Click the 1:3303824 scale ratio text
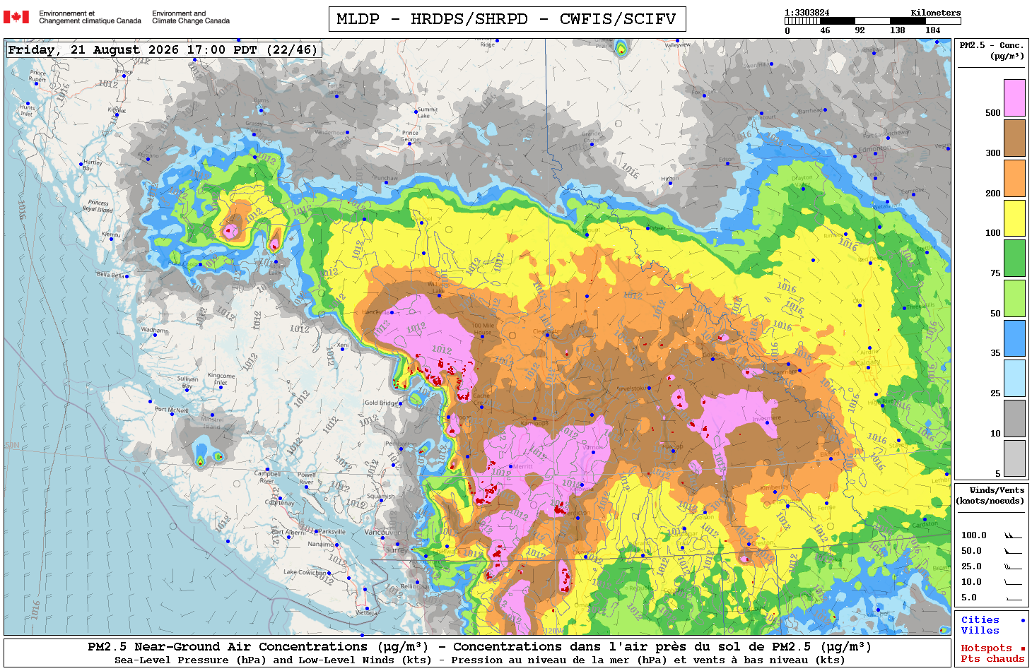The width and height of the screenshot is (1032, 671). click(807, 13)
